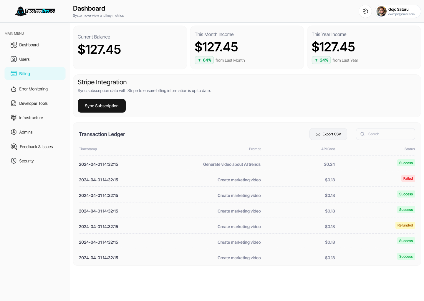424x301 pixels.
Task: Click the Dashboard grid icon in sidebar
Action: click(14, 45)
